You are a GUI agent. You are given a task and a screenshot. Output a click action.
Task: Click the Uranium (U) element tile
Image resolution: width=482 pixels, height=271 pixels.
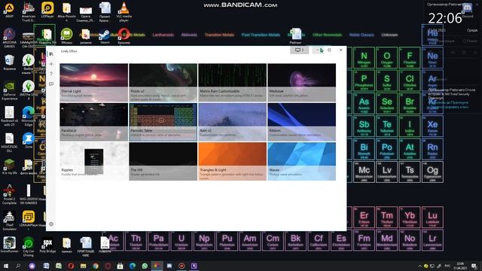click(x=182, y=240)
